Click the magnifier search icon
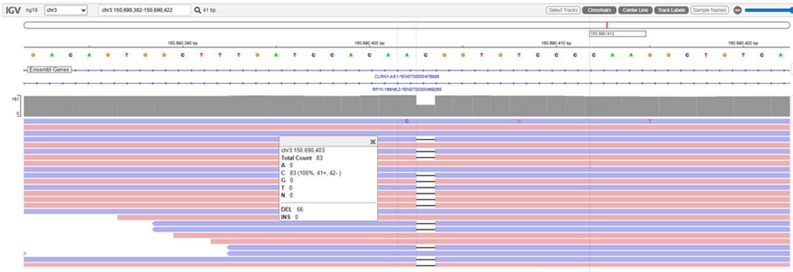 [197, 10]
